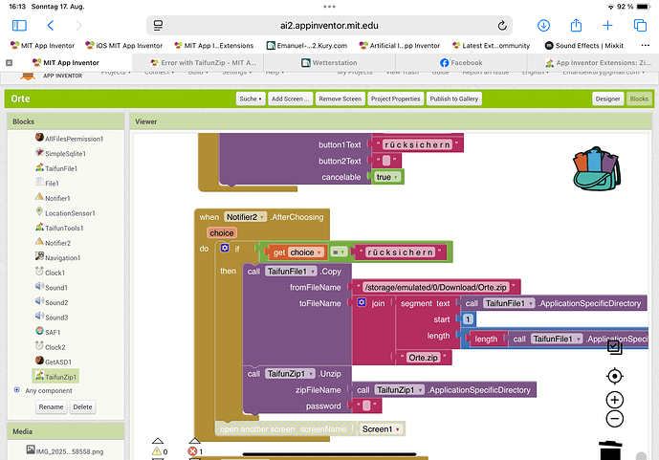Screen dimensions: 659x460
Task: Toggle the true boolean value block
Action: pos(386,177)
